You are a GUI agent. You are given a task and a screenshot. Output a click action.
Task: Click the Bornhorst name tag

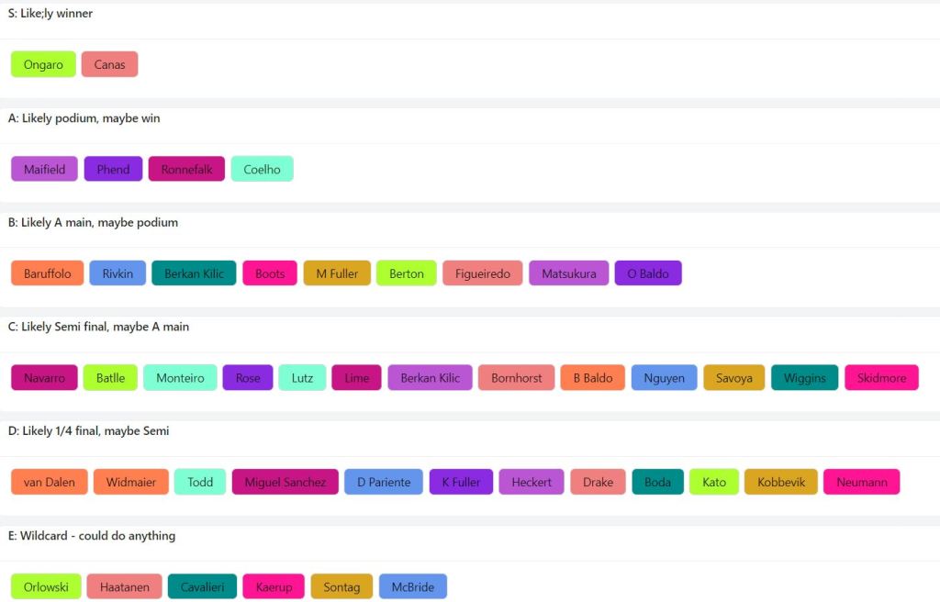516,378
